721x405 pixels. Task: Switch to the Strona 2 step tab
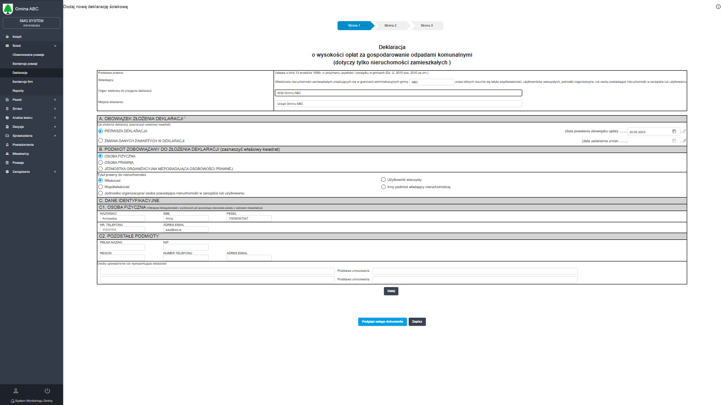click(x=390, y=26)
